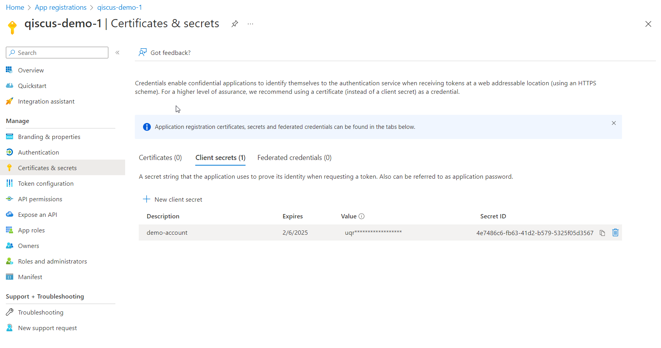The width and height of the screenshot is (661, 348).
Task: Click the expiry date 2/6/2025
Action: point(295,233)
